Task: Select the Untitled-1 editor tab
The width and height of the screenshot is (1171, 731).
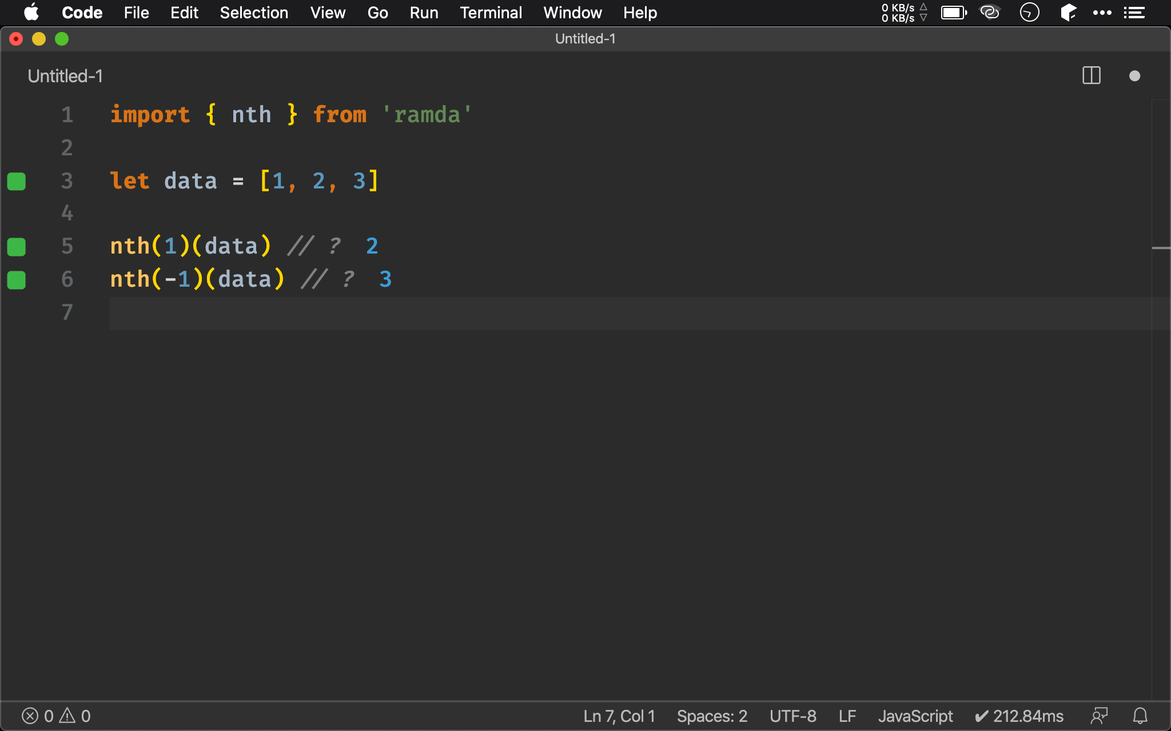Action: tap(65, 76)
